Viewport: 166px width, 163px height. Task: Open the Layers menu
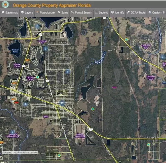click(x=27, y=12)
